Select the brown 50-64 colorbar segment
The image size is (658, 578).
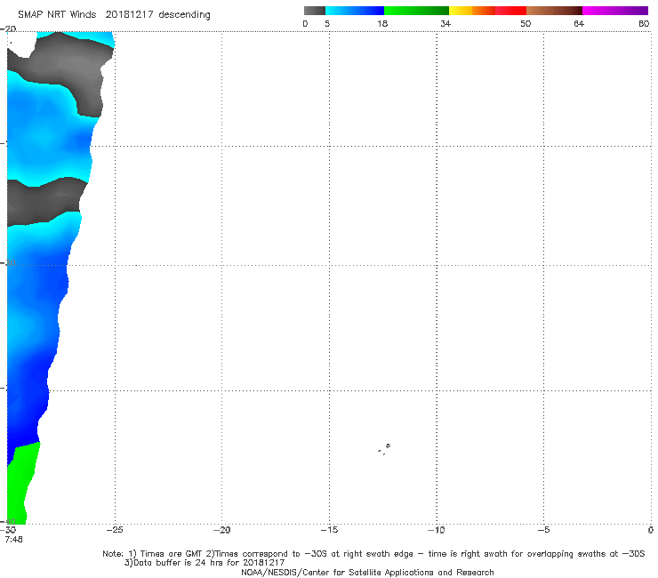click(554, 11)
